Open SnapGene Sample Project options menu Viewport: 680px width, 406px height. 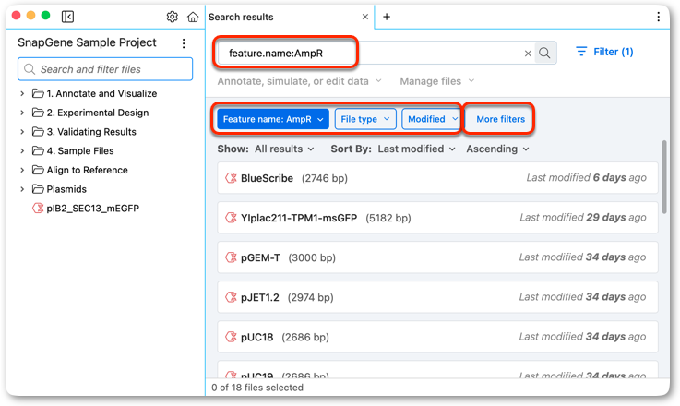[184, 43]
